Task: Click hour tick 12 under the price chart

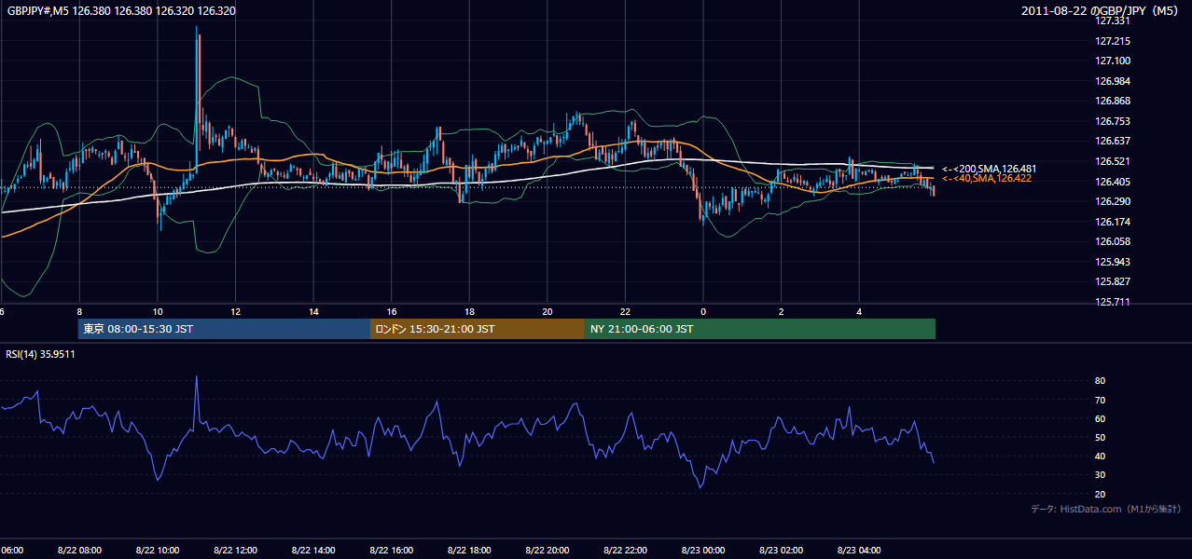Action: (x=235, y=312)
